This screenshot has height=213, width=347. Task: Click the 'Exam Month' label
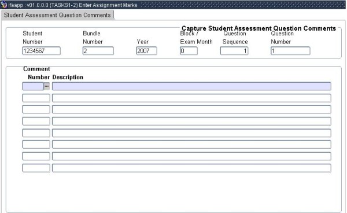[x=196, y=42]
